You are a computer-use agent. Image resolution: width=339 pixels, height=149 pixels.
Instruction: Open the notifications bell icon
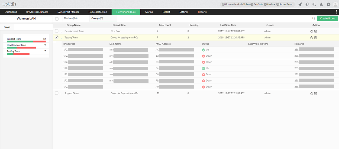tap(321, 4)
